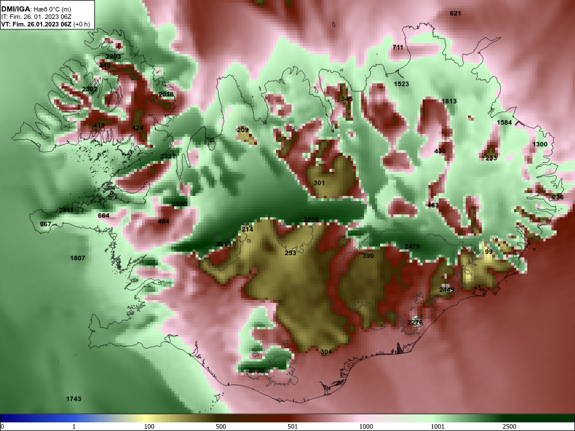Select the 435 map value

(x=440, y=151)
